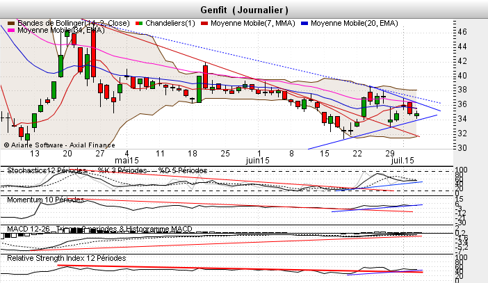This screenshot has width=488, height=283.
Task: Select the Chandeliers(1) legend label
Action: 170,24
